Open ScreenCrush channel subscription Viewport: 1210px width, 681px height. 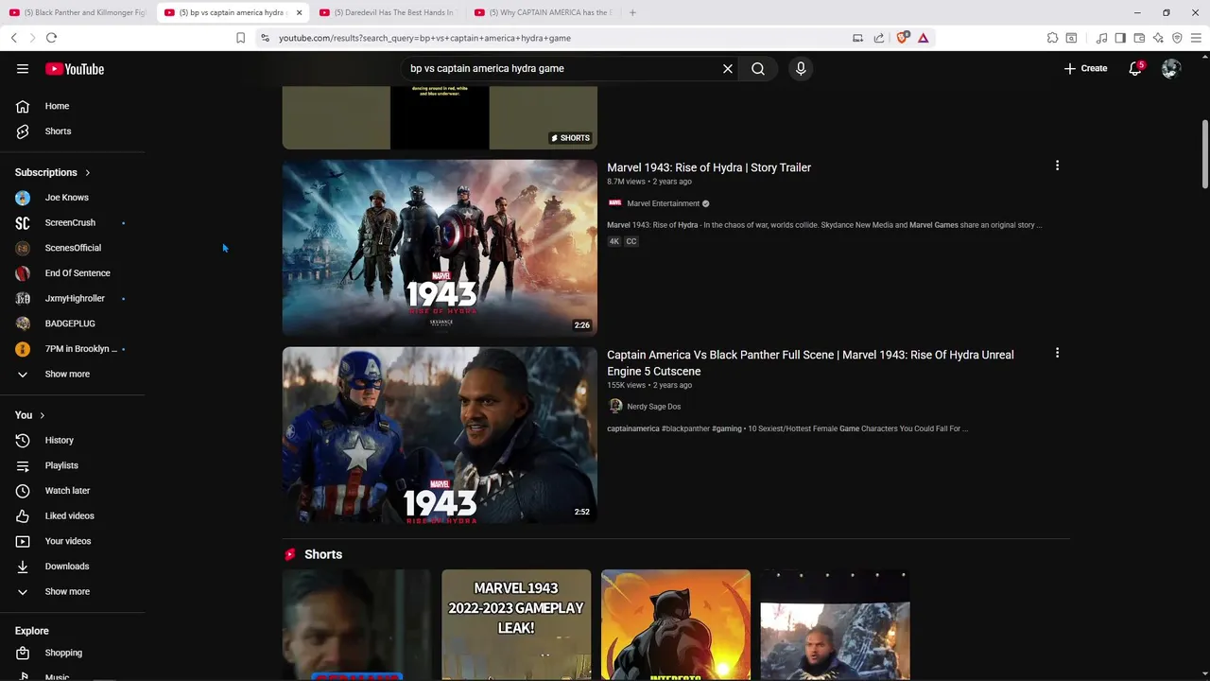72,222
